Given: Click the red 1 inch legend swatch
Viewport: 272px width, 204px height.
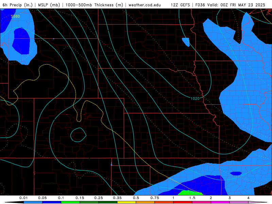Looking at the screenshot, I should coord(183,202).
